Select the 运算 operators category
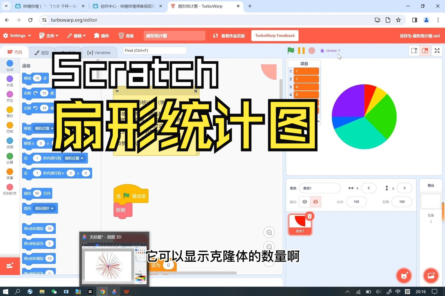 coord(10,158)
